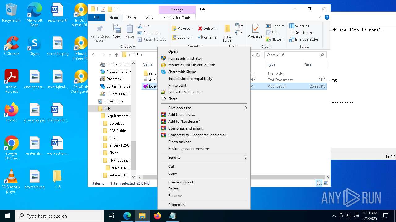Switch to large icons view button
396x222 pixels.
pyautogui.click(x=326, y=183)
